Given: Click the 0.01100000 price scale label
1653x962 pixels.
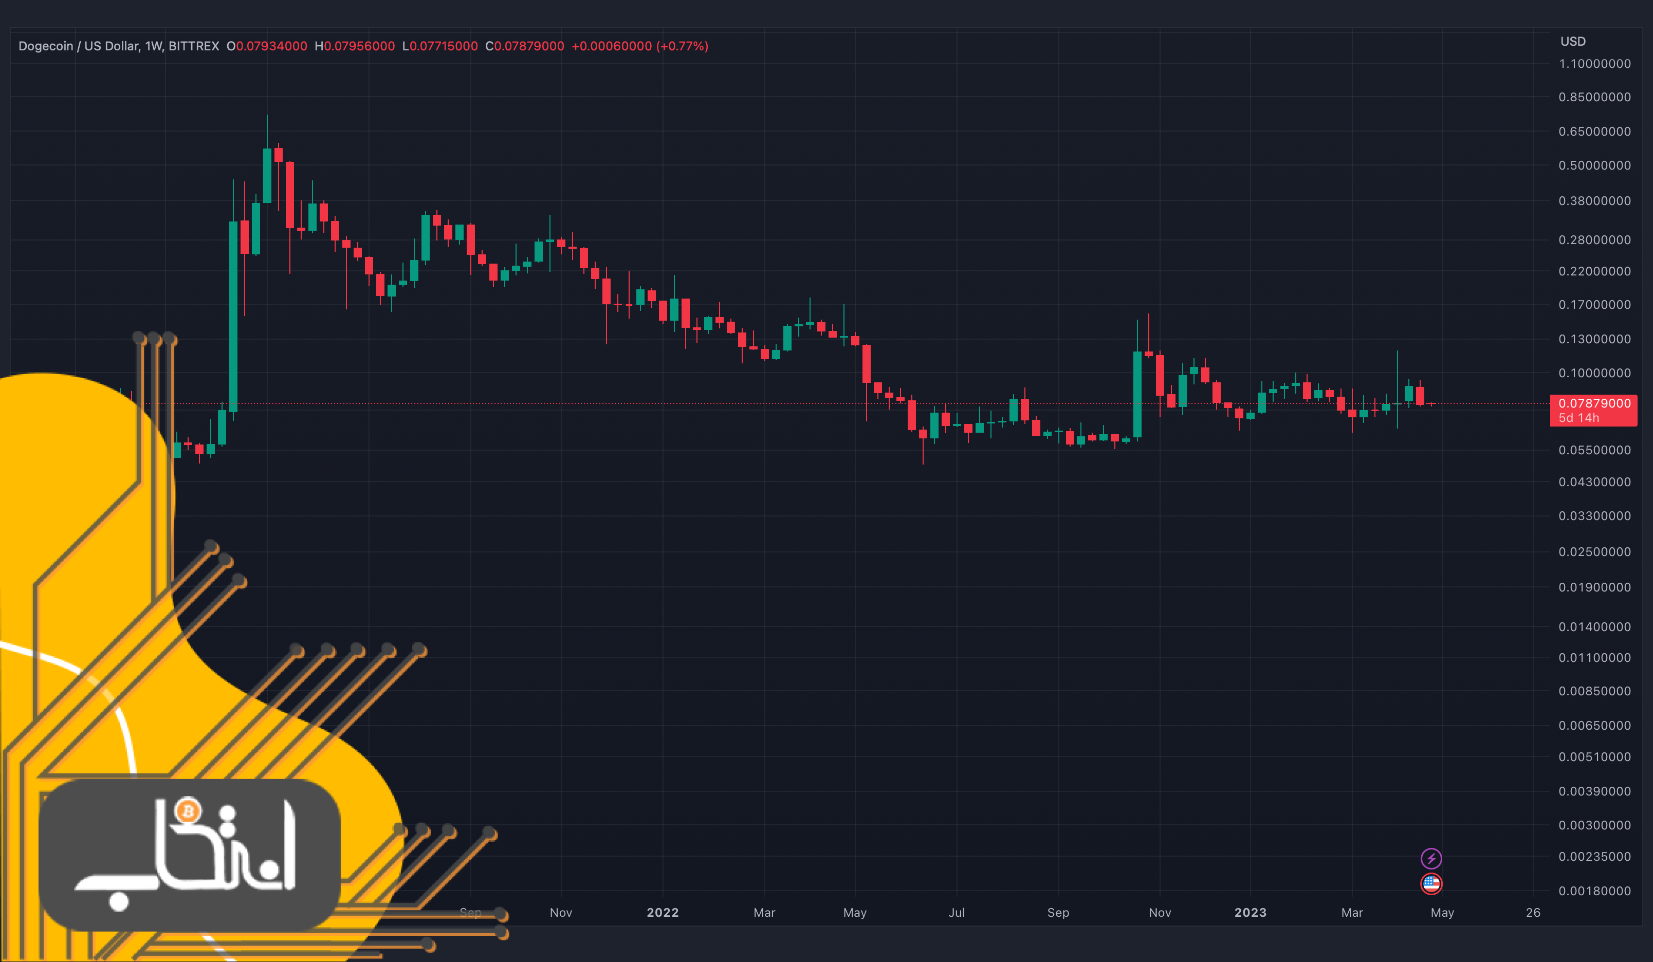Looking at the screenshot, I should [x=1594, y=657].
